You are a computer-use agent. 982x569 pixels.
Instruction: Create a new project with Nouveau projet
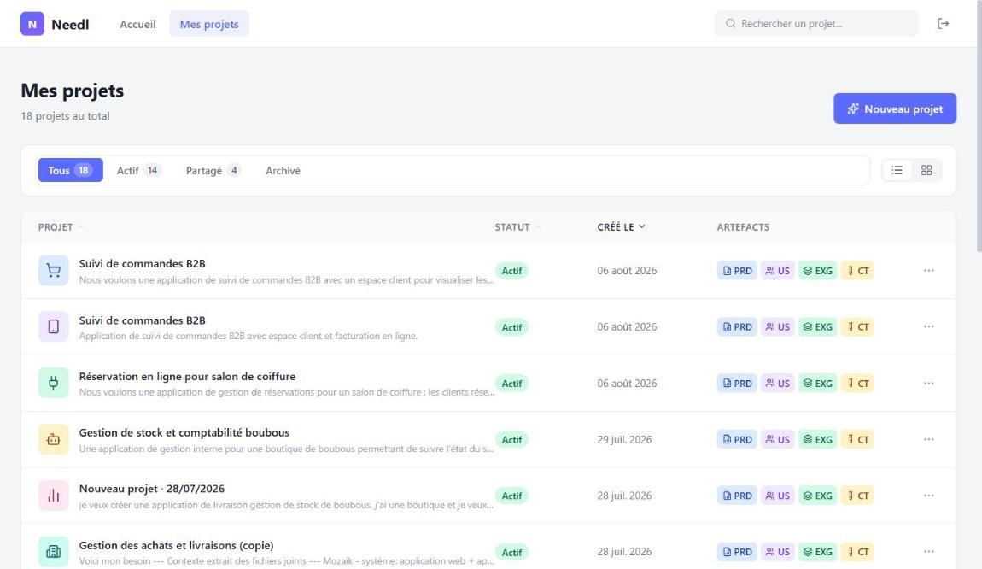[894, 109]
